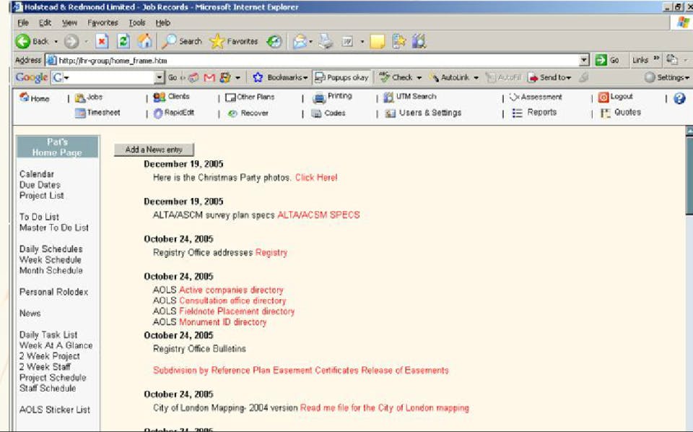Viewport: 693px width, 432px height.
Task: Click Add a News entry button
Action: pyautogui.click(x=154, y=150)
